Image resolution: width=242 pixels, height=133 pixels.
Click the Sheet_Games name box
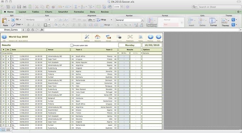(x=11, y=30)
